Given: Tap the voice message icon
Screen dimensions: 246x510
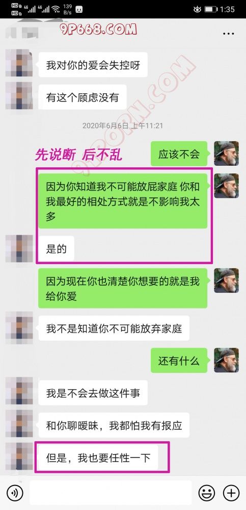Looking at the screenshot, I should tap(15, 493).
